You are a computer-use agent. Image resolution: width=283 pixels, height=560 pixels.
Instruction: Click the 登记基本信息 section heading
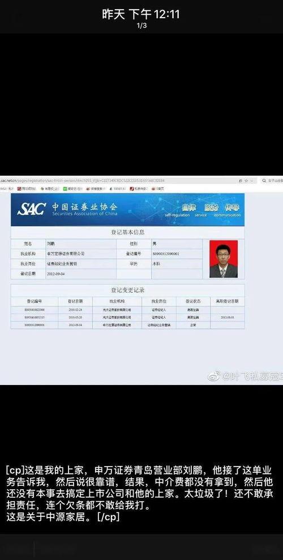(128, 232)
